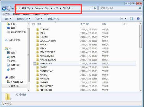The image size is (144, 107).
Task: Open the 包含到库中 dropdown
Action: tap(23, 19)
